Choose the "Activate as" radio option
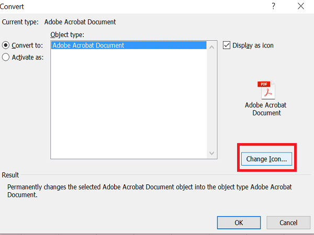 [x=6, y=57]
